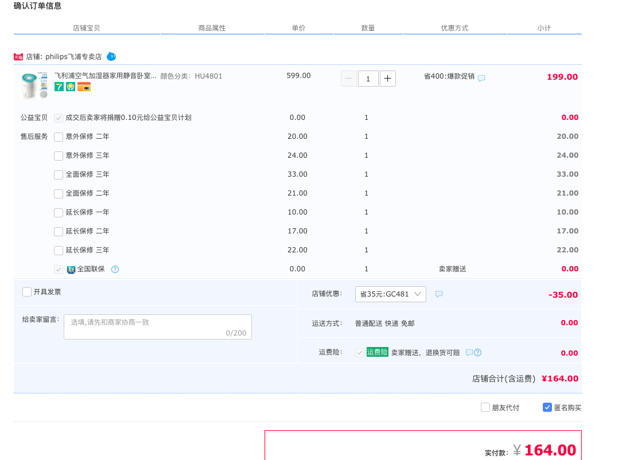This screenshot has height=460, width=622.
Task: Increase quantity with the plus button
Action: coord(387,79)
